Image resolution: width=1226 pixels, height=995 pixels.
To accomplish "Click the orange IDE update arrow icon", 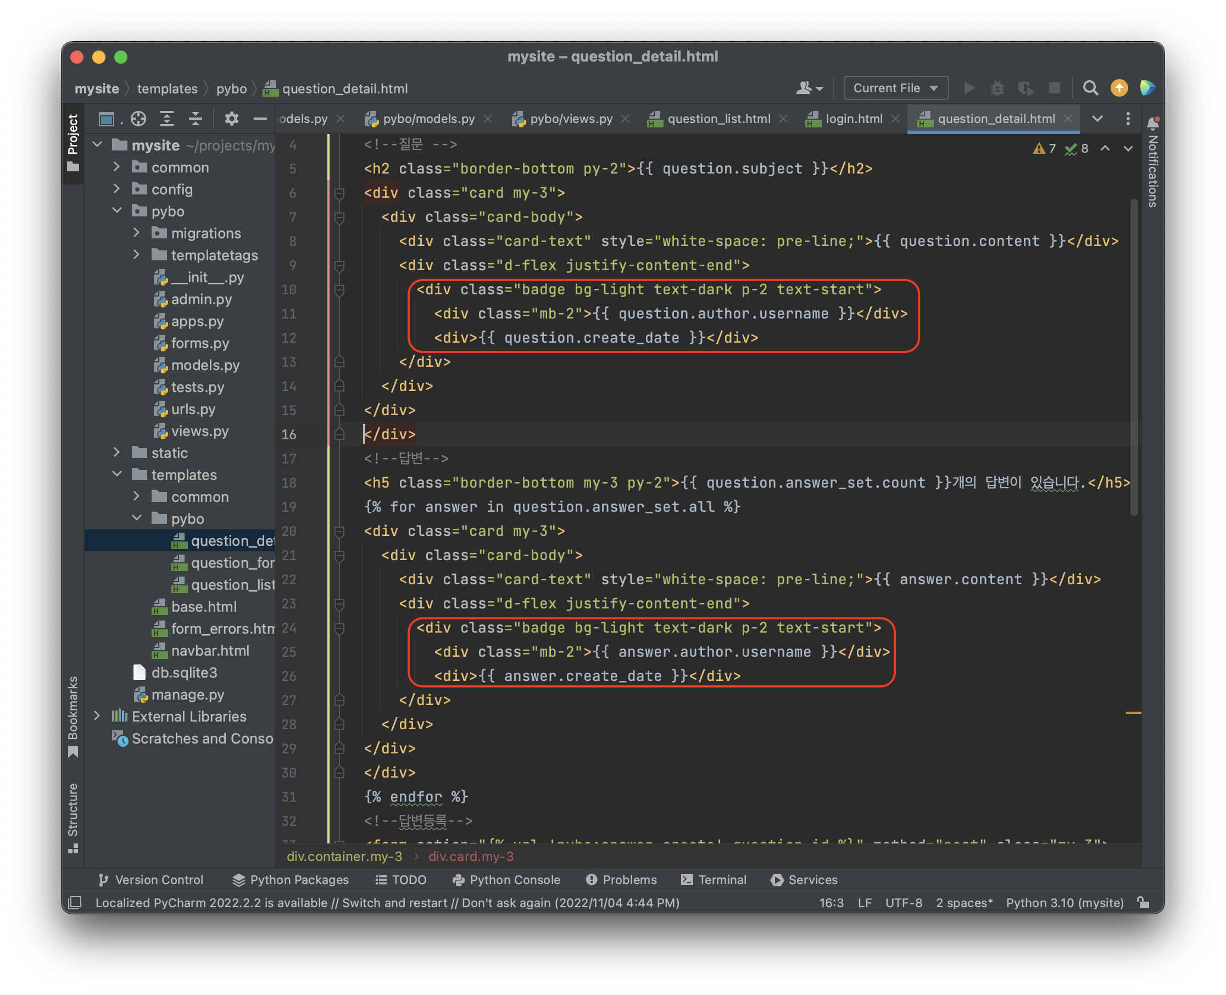I will point(1119,88).
